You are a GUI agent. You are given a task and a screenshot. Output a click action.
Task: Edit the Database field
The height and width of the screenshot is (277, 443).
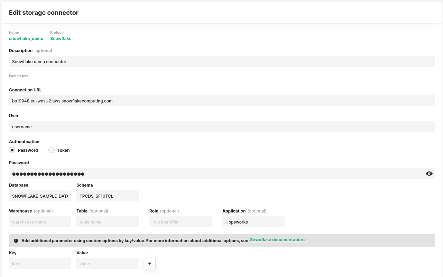point(40,196)
